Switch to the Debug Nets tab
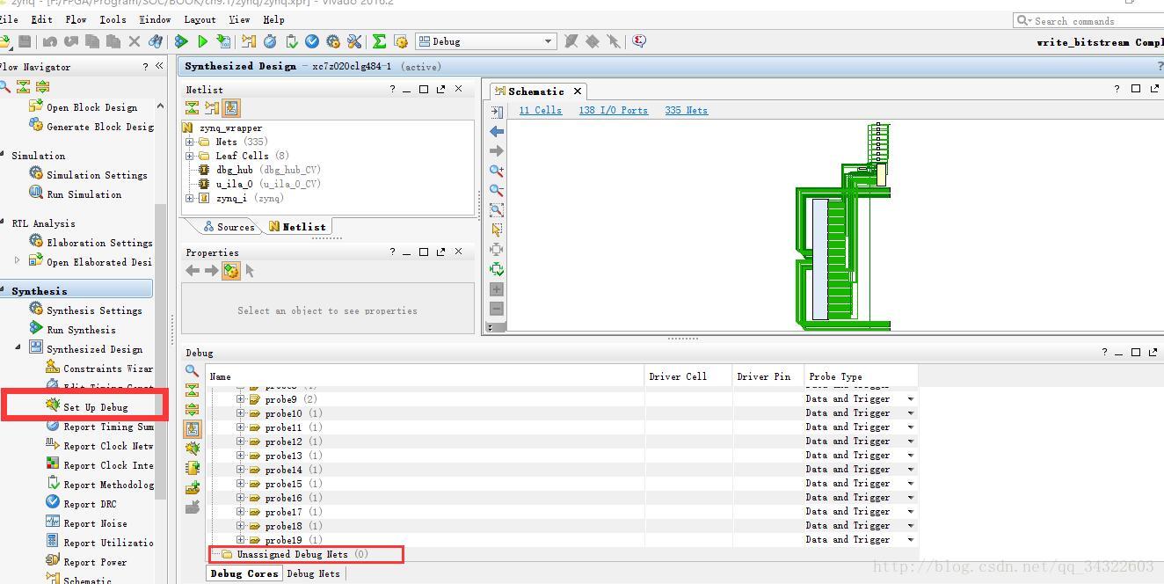 point(313,573)
